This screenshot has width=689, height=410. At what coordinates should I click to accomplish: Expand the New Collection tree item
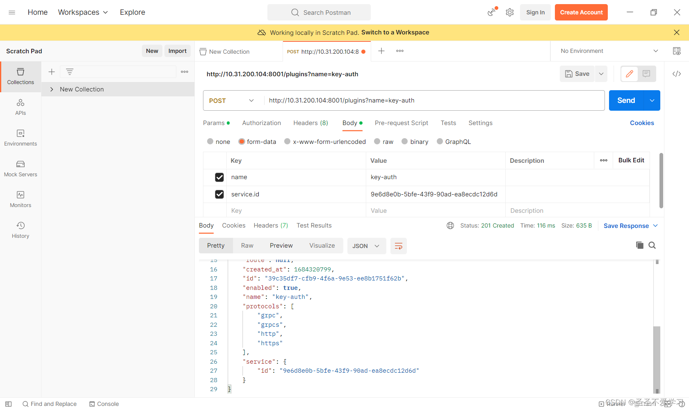pyautogui.click(x=52, y=89)
